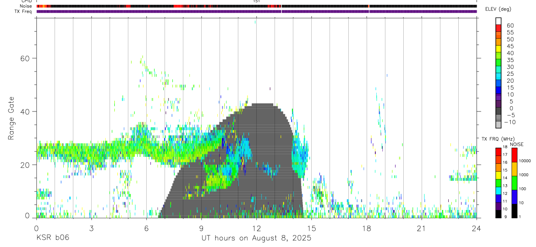Click the '1000' label on NOISE colorbar
This screenshot has height=247, width=536.
[523, 175]
